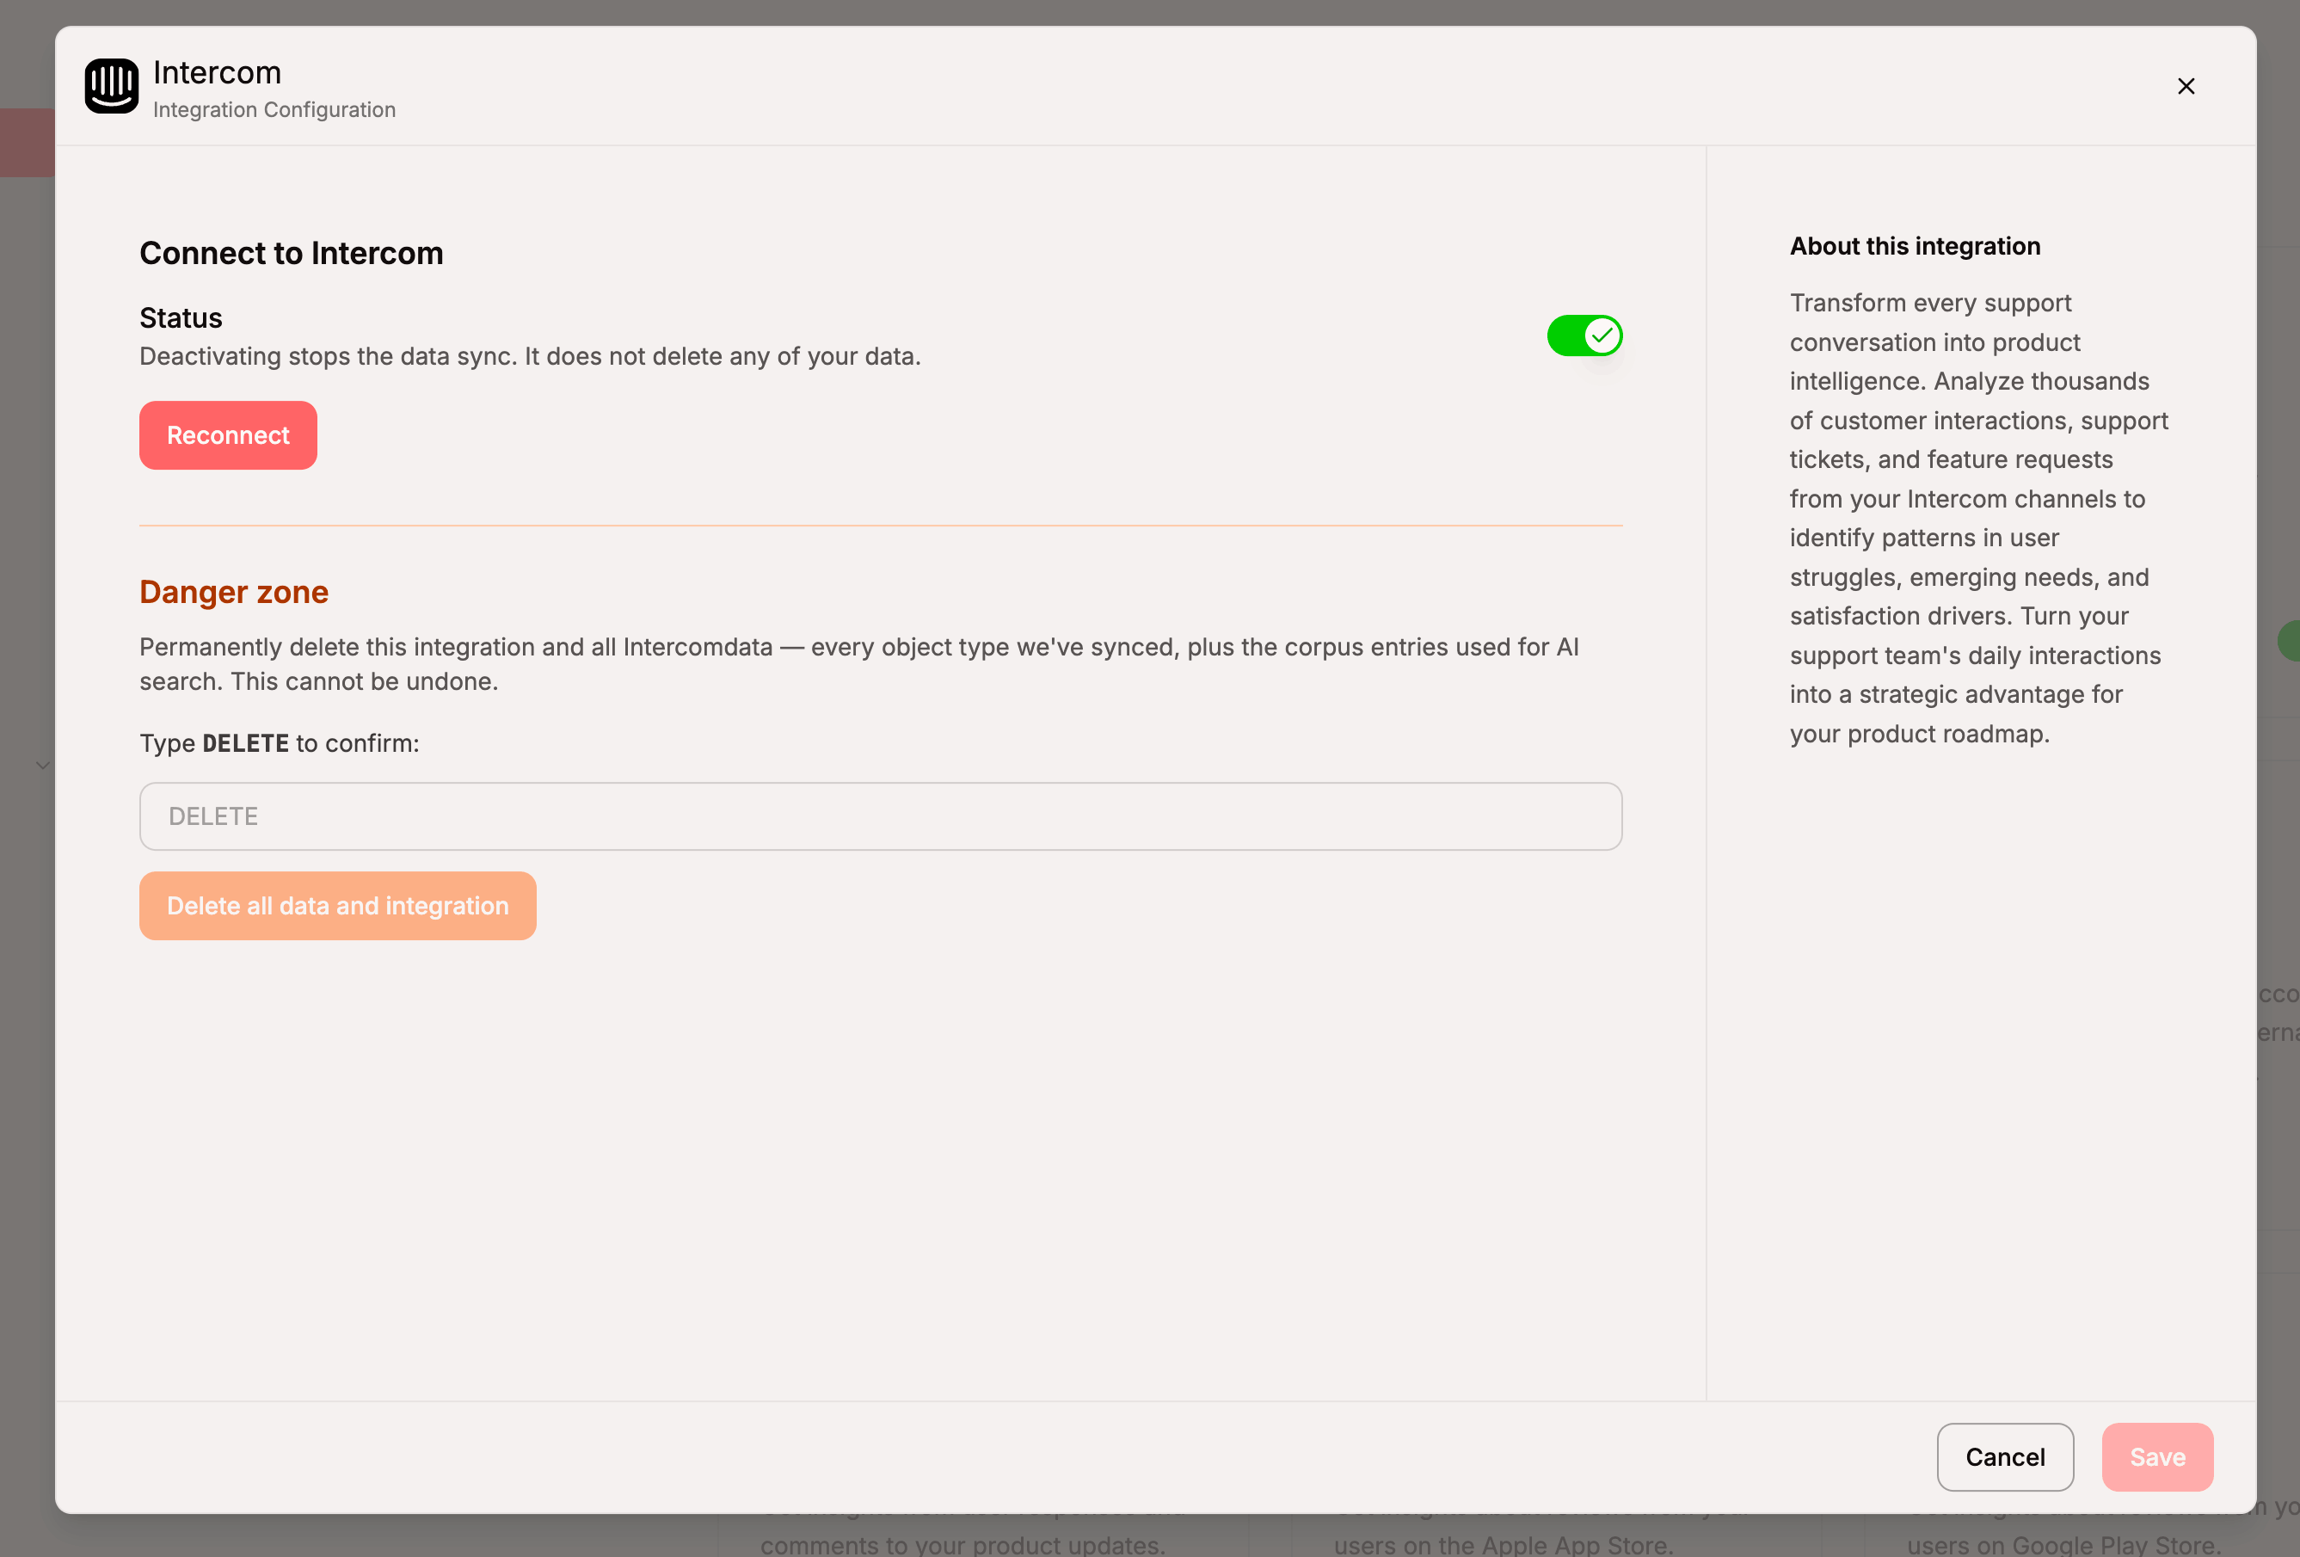Click the chevron behind the dialog's left edge
The width and height of the screenshot is (2300, 1557).
click(x=42, y=764)
